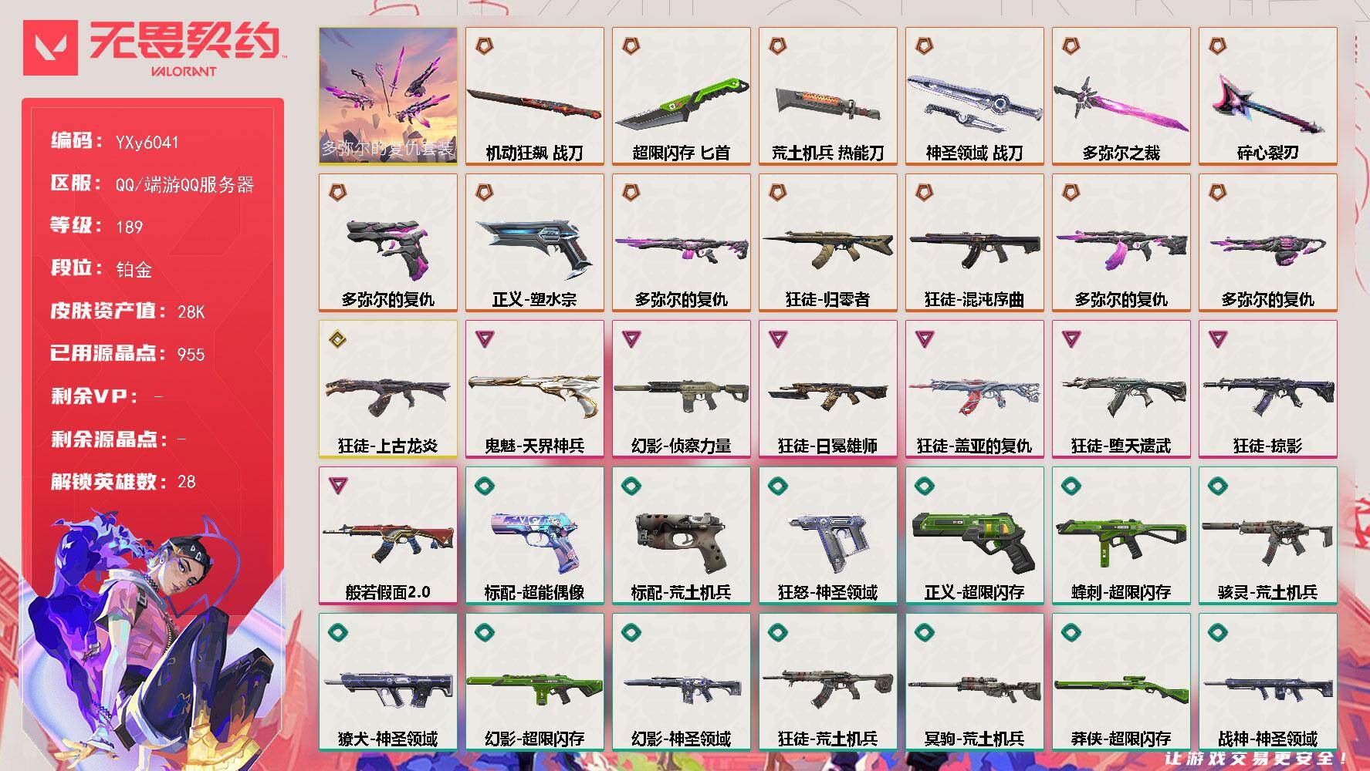The image size is (1370, 771).
Task: Select the 正义-塑水宗 pistol skin
Action: (534, 243)
